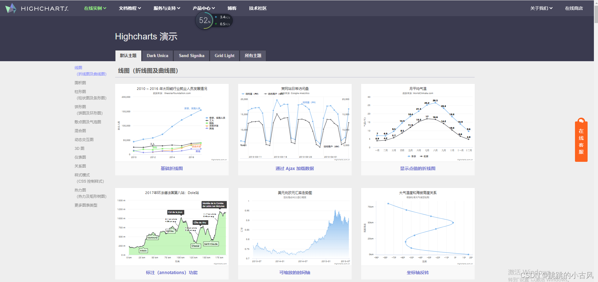The width and height of the screenshot is (598, 282).
Task: Open 3D 图 in sidebar
Action: 79,148
